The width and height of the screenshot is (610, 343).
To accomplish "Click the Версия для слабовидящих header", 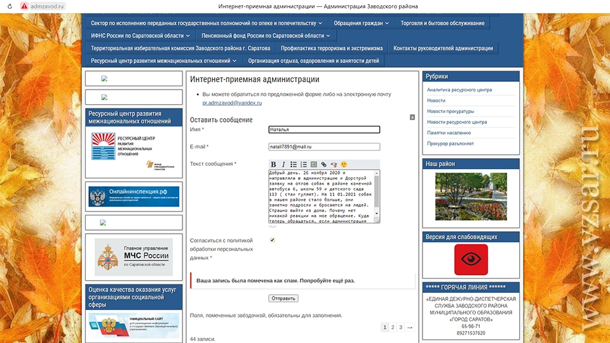I will [471, 237].
